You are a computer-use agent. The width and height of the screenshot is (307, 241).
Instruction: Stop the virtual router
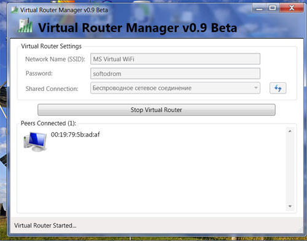point(157,110)
